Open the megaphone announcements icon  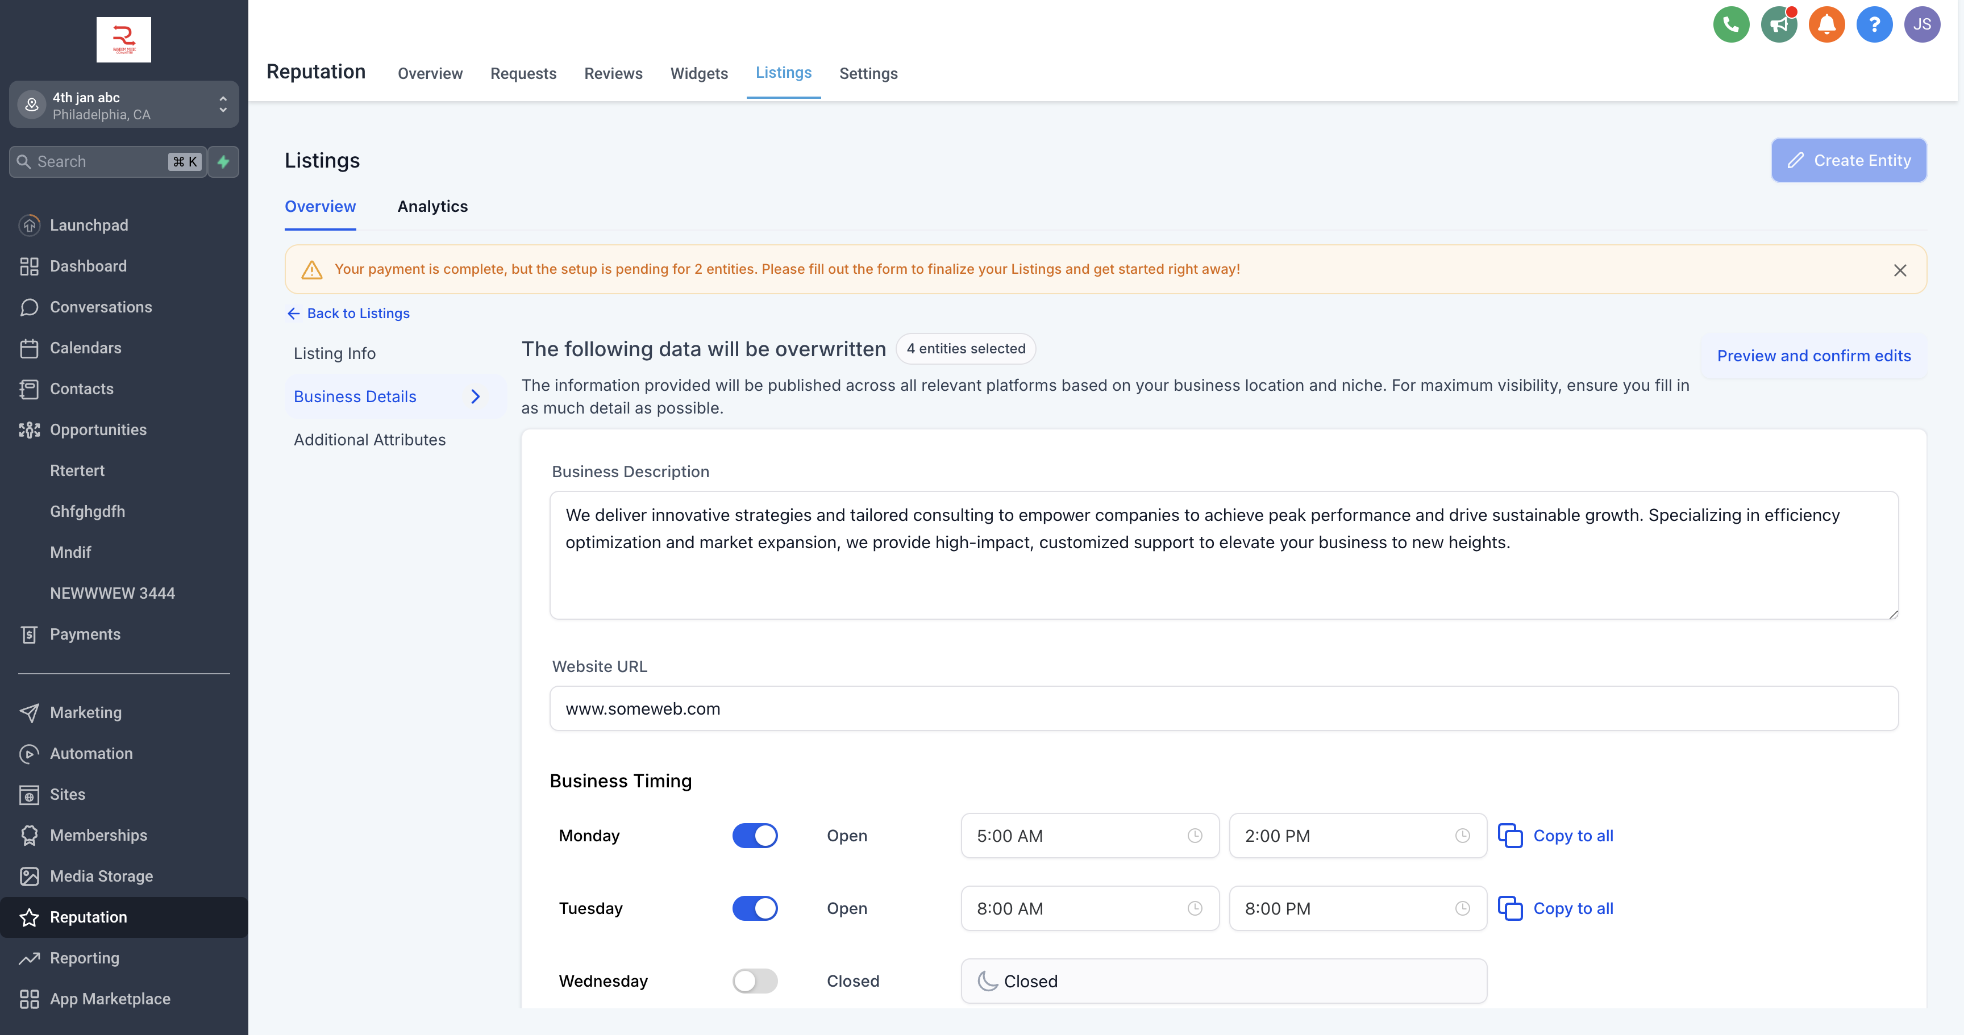(1779, 24)
